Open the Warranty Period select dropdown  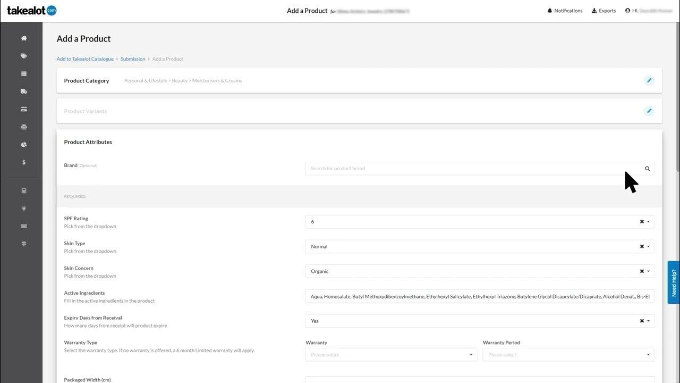click(568, 355)
